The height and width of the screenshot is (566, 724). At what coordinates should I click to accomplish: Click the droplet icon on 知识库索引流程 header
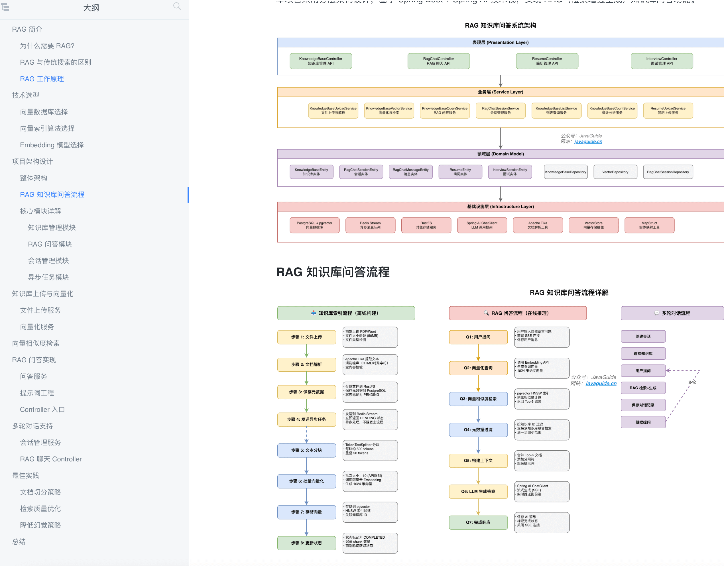click(314, 313)
